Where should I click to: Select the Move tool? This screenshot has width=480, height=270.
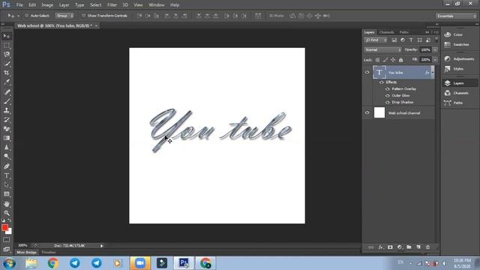pyautogui.click(x=7, y=36)
